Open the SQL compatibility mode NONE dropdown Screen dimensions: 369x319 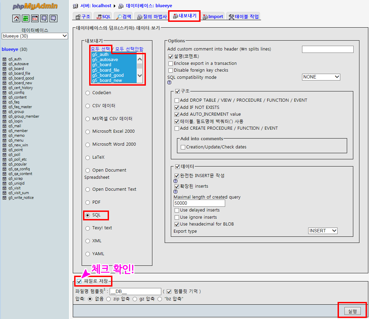tap(321, 77)
